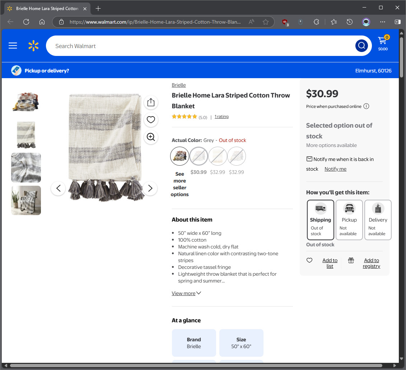Open uBlock Origin extension icon
The height and width of the screenshot is (370, 406).
pos(285,22)
